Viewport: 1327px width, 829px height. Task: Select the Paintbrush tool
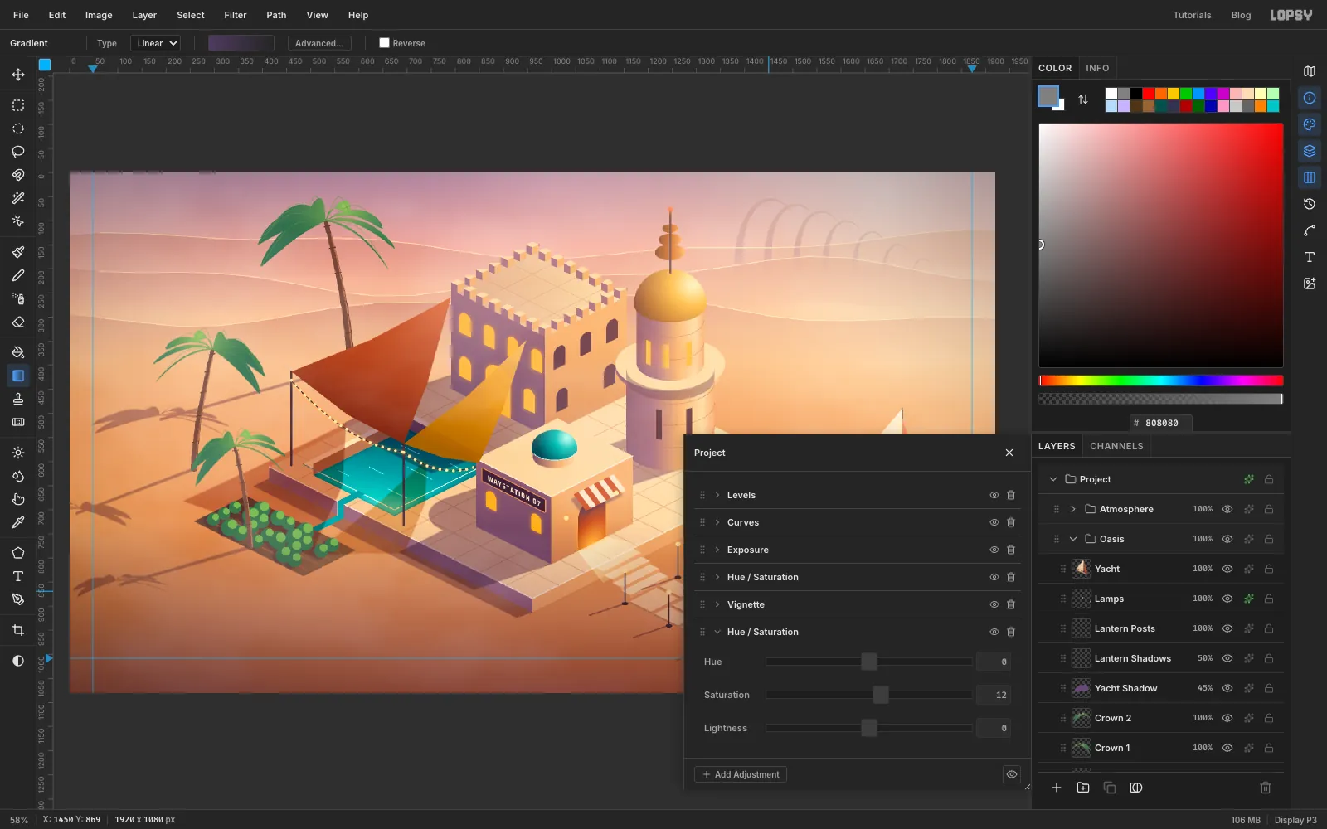[x=17, y=252]
